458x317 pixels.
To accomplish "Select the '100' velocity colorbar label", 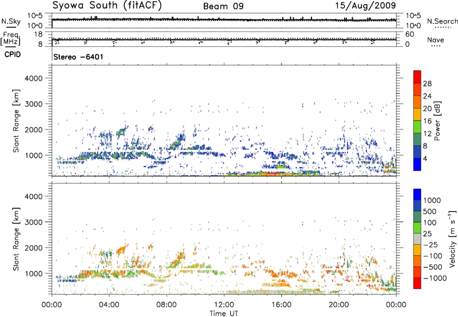I will point(431,223).
